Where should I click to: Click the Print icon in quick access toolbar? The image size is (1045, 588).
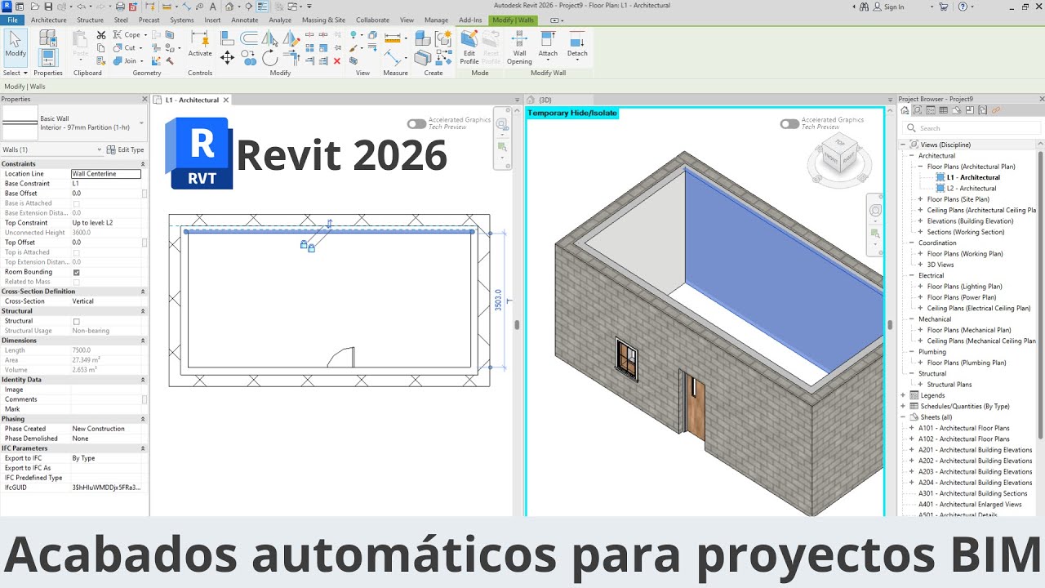tap(120, 6)
